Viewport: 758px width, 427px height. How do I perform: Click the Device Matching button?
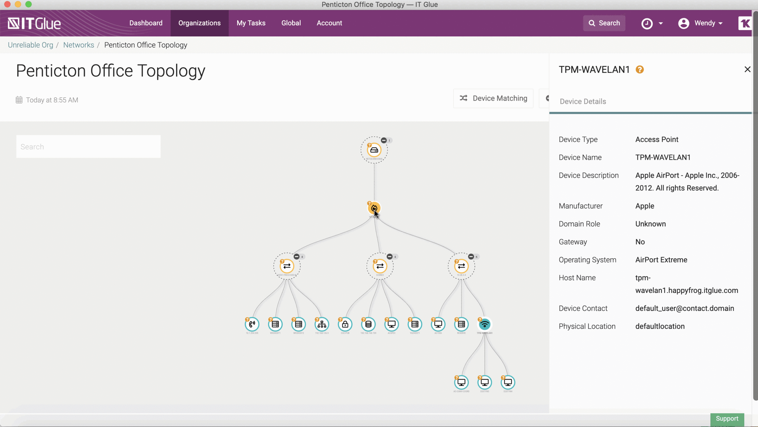click(x=493, y=98)
